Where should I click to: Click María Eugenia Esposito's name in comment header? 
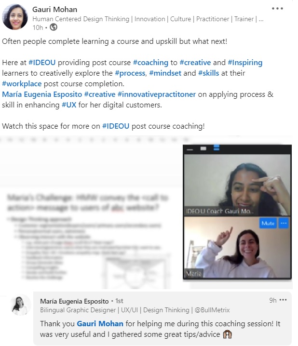pos(74,301)
